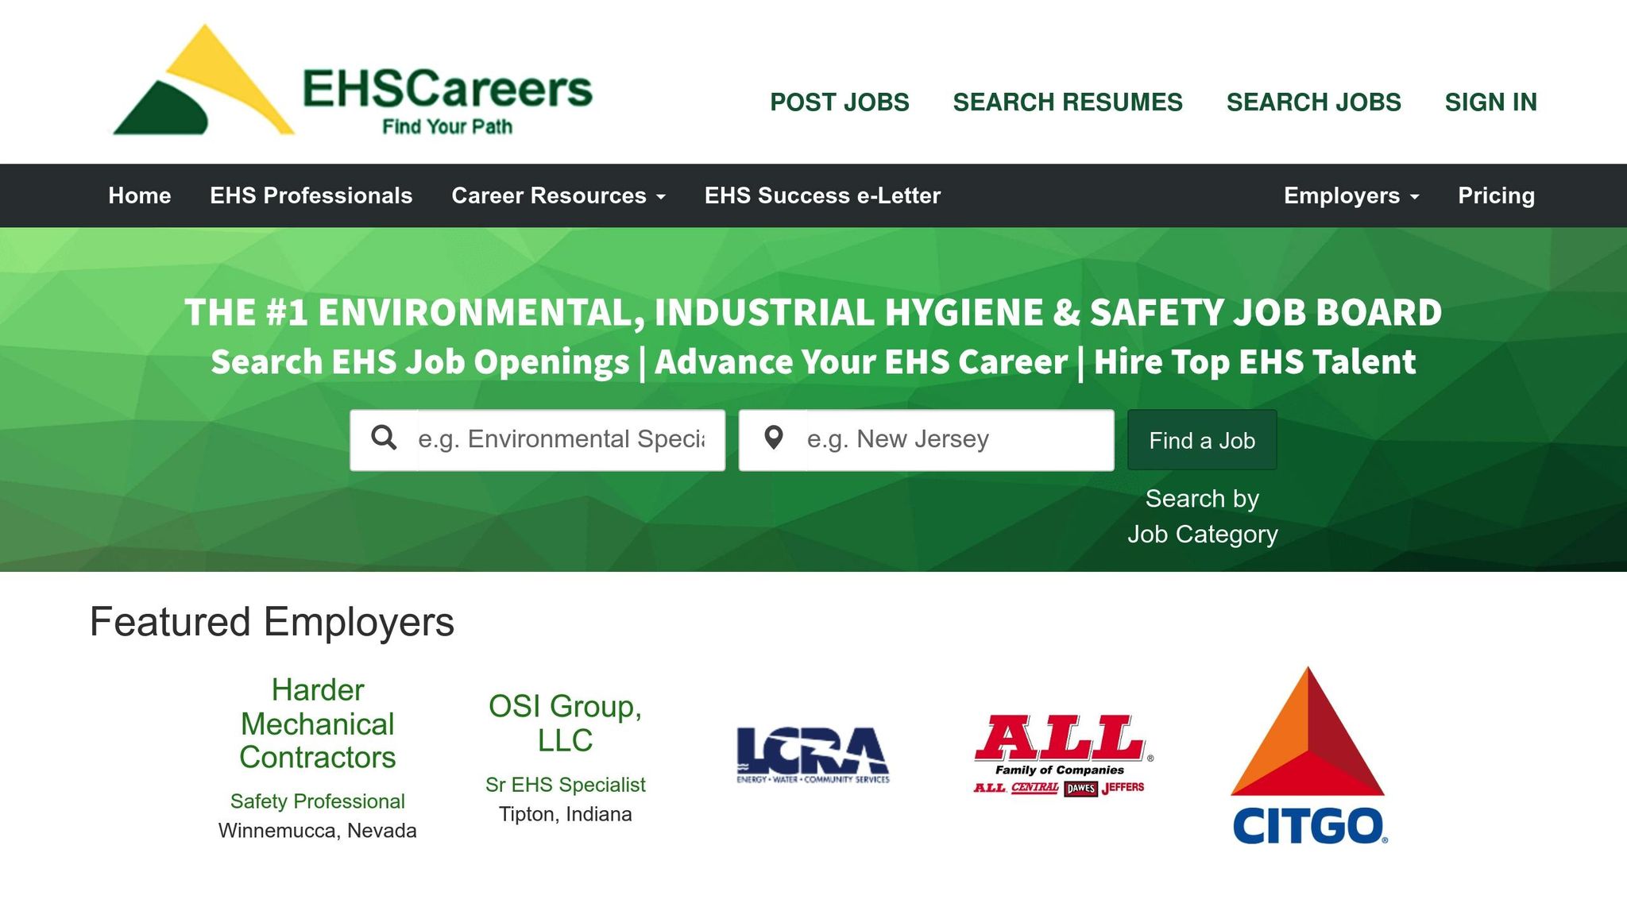
Task: Focus the location search field
Action: click(957, 440)
